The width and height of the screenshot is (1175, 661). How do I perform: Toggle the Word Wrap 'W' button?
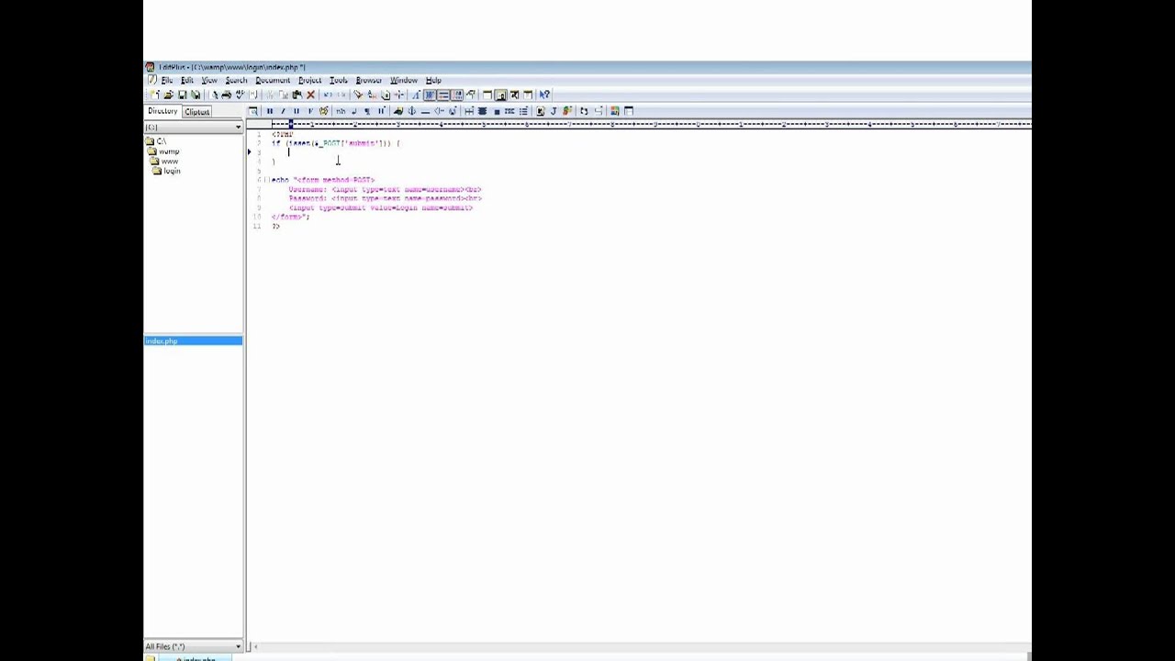pyautogui.click(x=429, y=95)
